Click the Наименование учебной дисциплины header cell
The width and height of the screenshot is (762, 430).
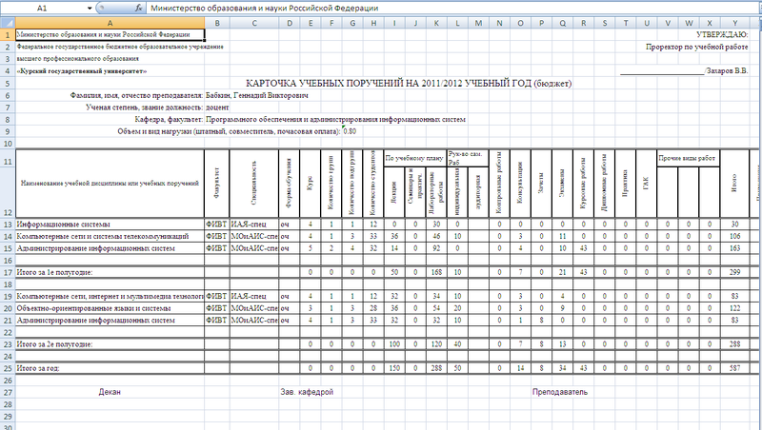point(110,184)
